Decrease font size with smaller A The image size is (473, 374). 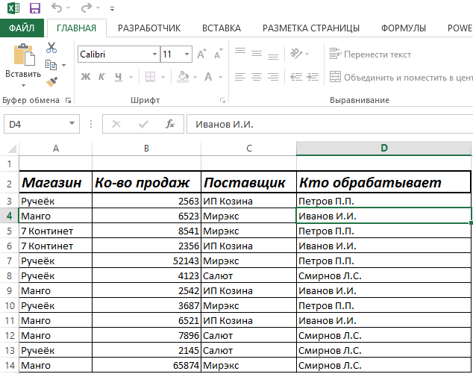click(218, 54)
